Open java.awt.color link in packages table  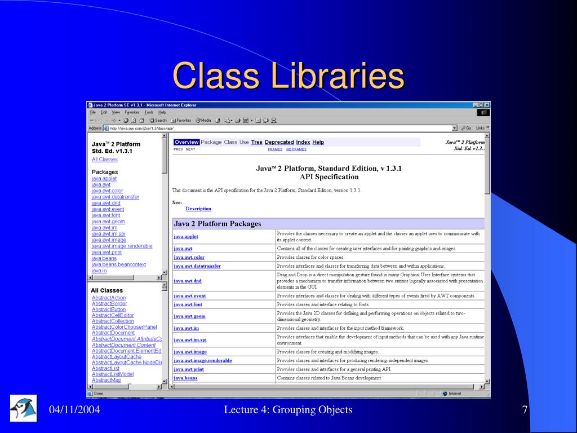coord(189,257)
